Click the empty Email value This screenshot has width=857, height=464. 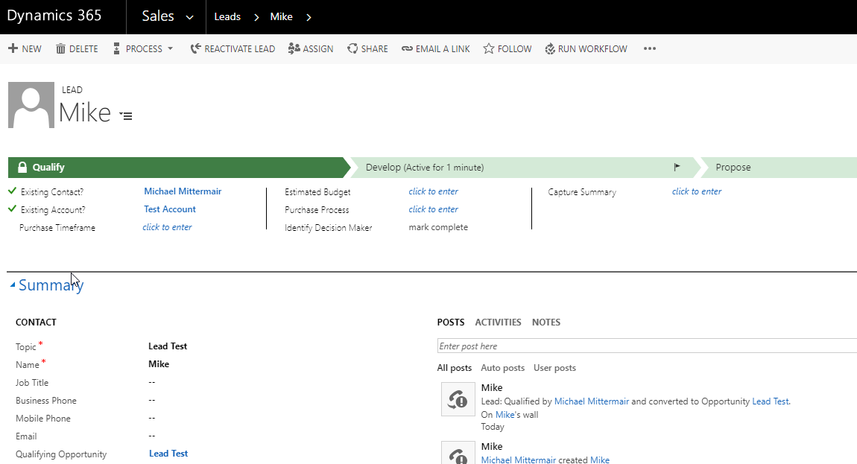152,436
